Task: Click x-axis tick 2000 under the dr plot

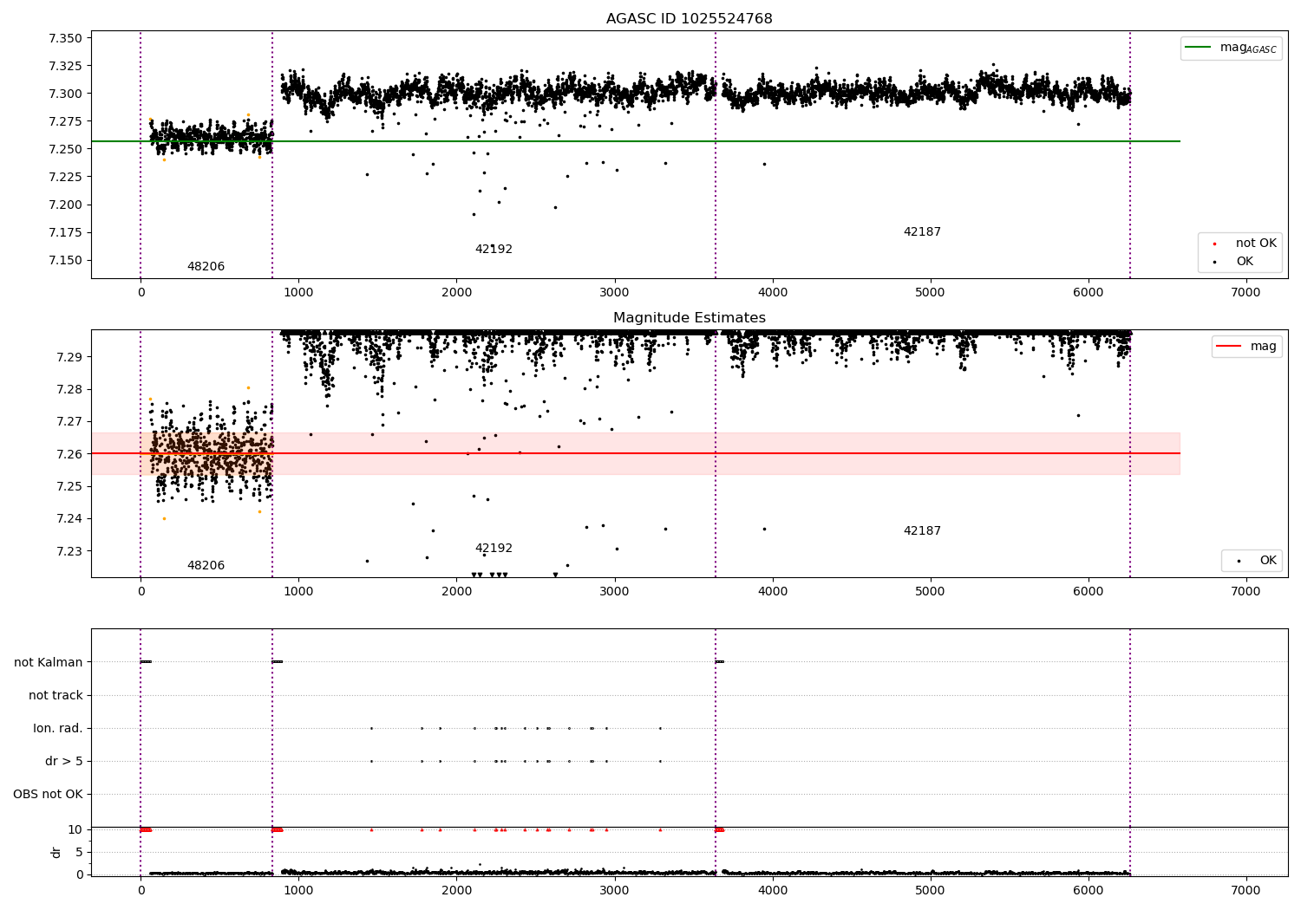Action: 456,891
